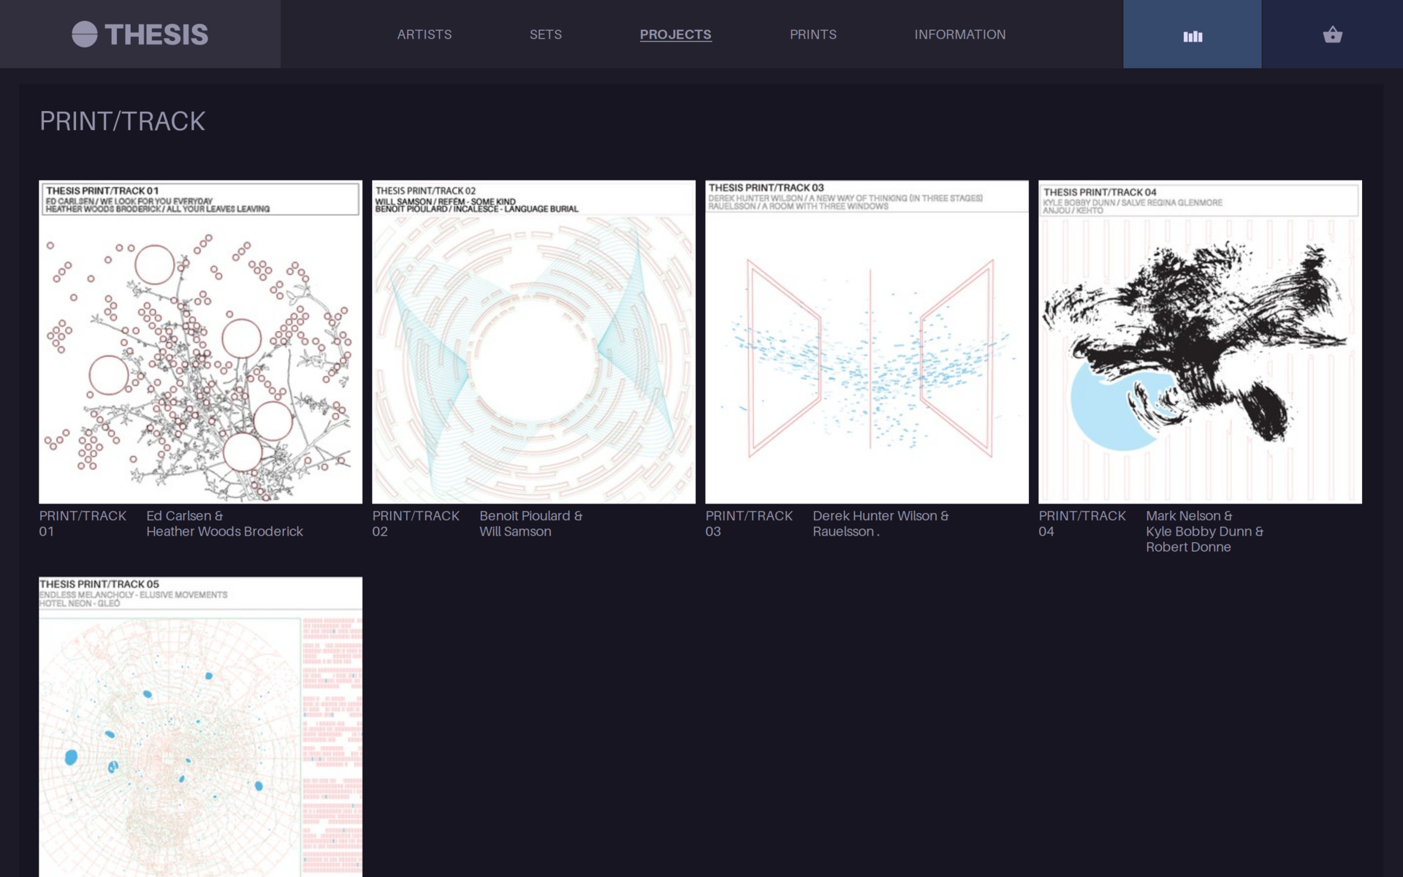Click the THESIS wordmark text
This screenshot has width=1403, height=877.
156,34
